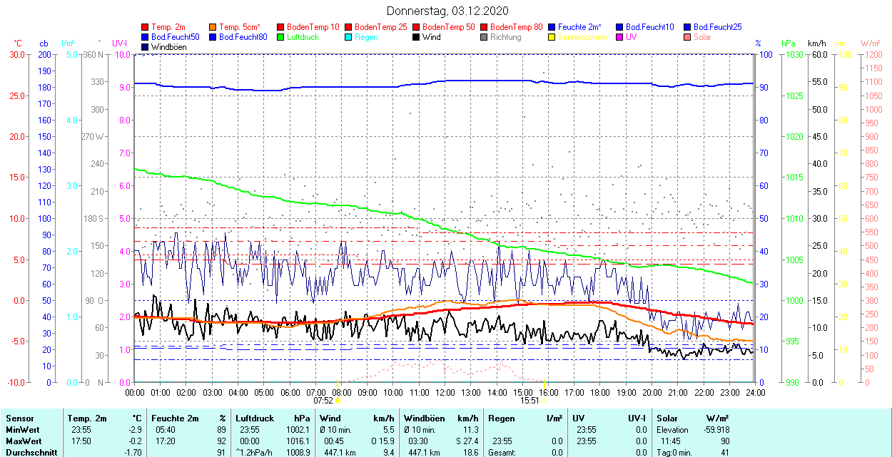This screenshot has width=892, height=457.
Task: Click the Bod.Feucht80 legend label
Action: point(243,37)
